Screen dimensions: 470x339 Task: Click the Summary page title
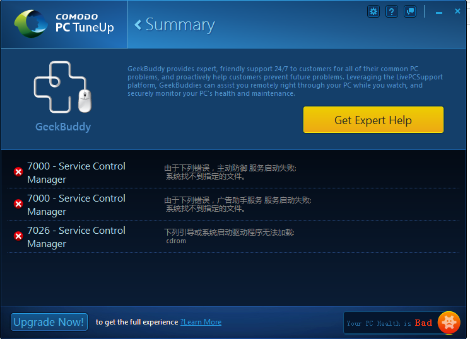tap(180, 25)
